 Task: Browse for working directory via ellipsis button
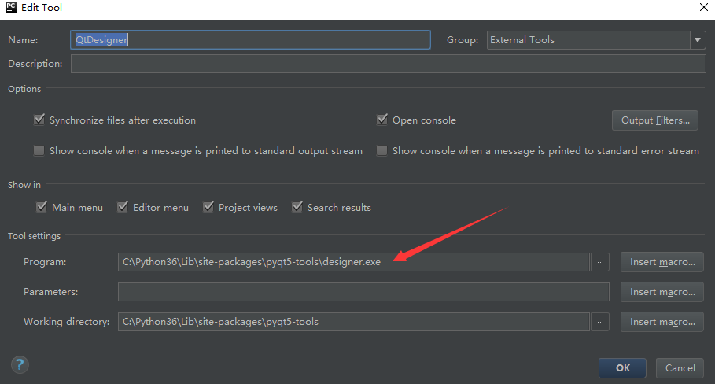coord(600,322)
